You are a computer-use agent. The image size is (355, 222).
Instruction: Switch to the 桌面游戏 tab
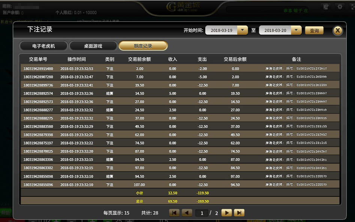tap(93, 46)
